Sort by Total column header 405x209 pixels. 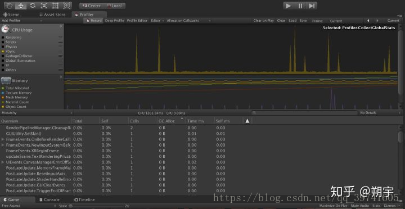click(x=85, y=121)
